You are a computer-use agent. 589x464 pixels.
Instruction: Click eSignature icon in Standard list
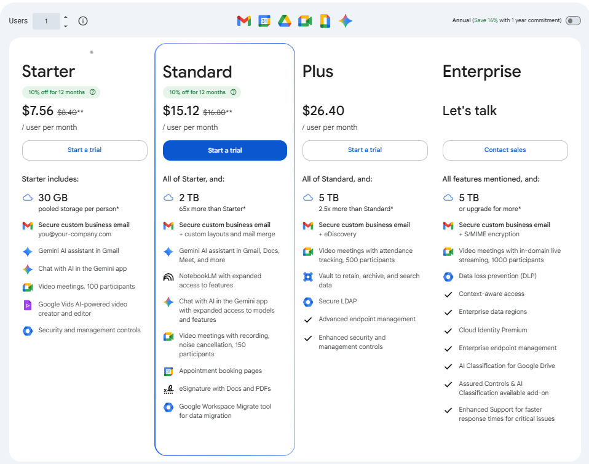(x=168, y=390)
